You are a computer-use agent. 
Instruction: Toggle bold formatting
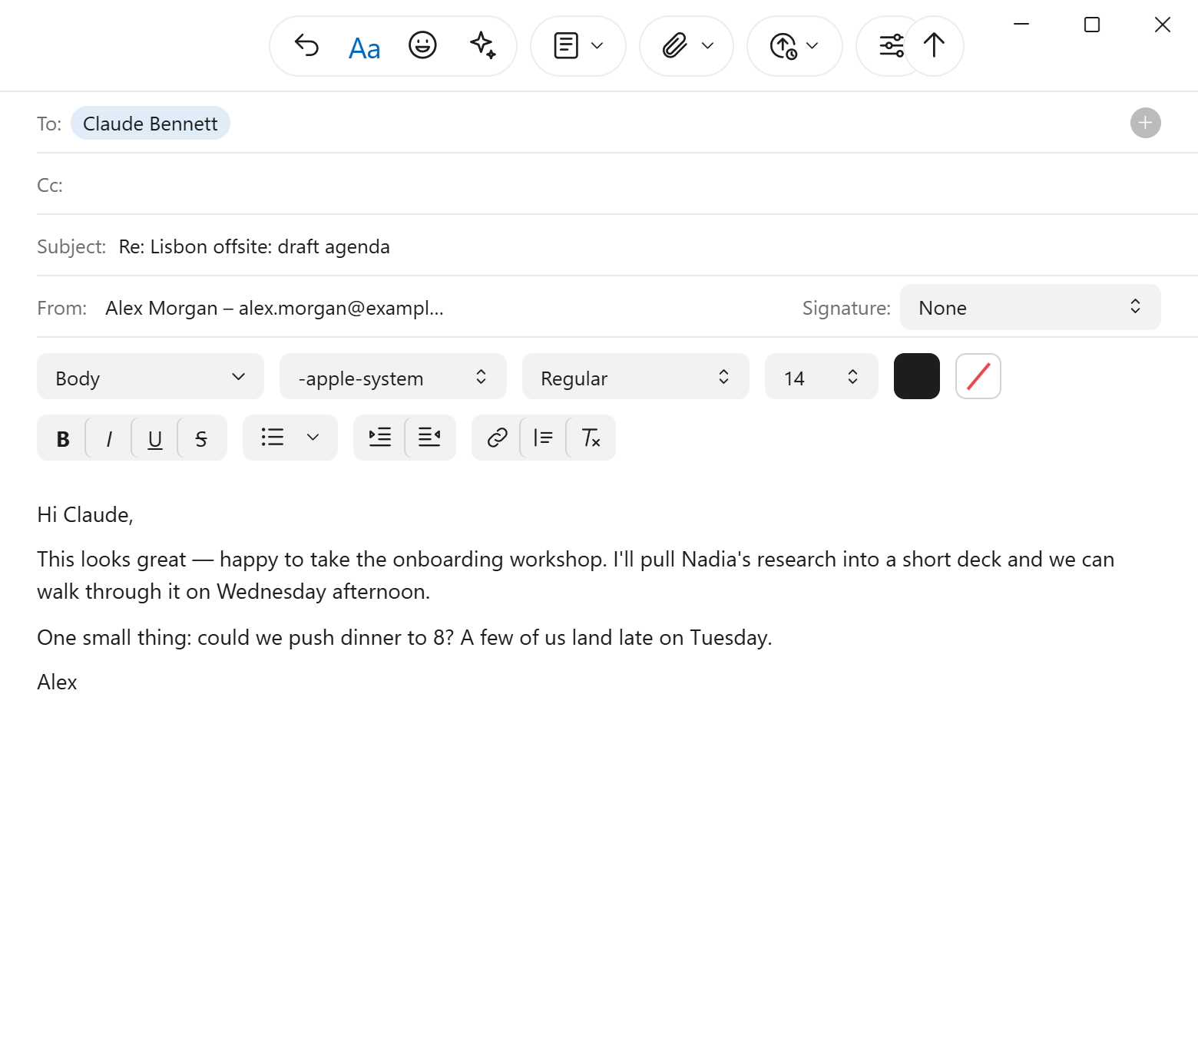click(63, 438)
